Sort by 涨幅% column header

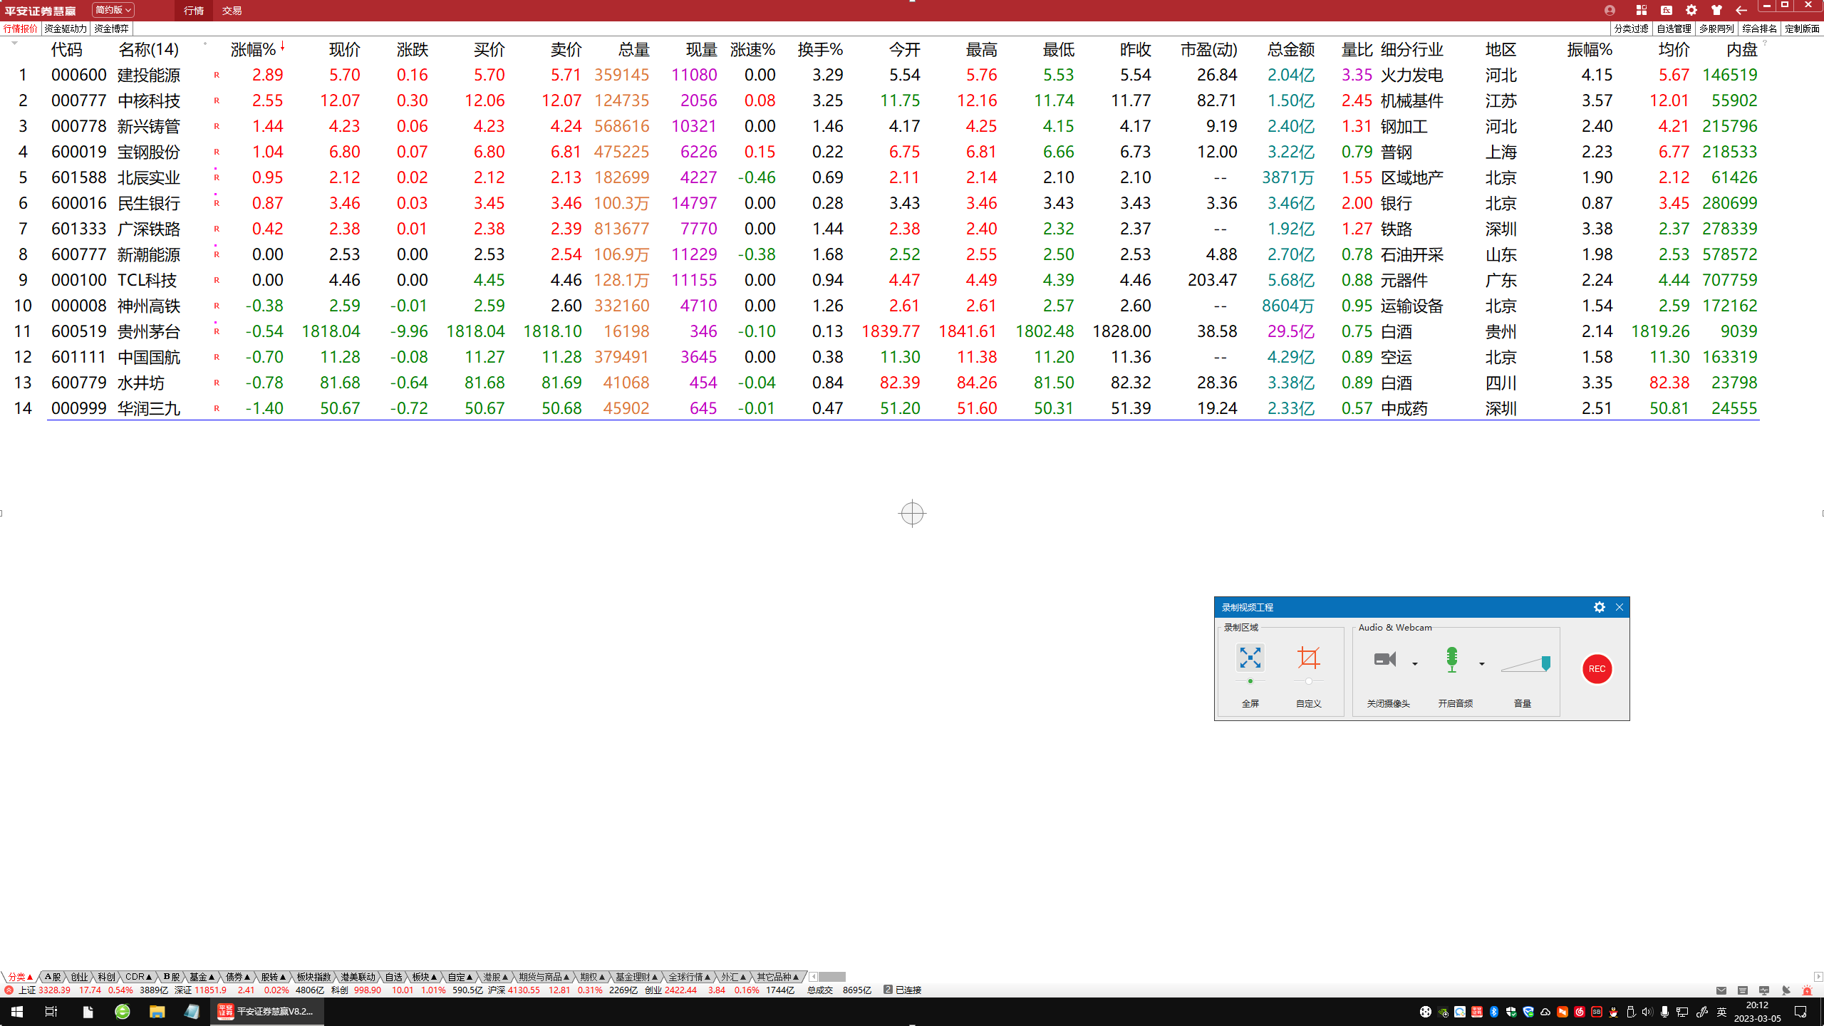coord(253,49)
